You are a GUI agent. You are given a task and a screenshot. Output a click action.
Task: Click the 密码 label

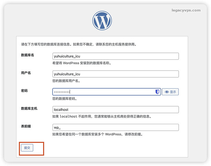point(24,91)
